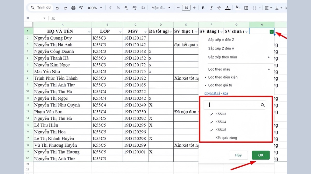This screenshot has height=174, width=311.
Task: Open the filter on SV thực t column
Action: point(196,31)
